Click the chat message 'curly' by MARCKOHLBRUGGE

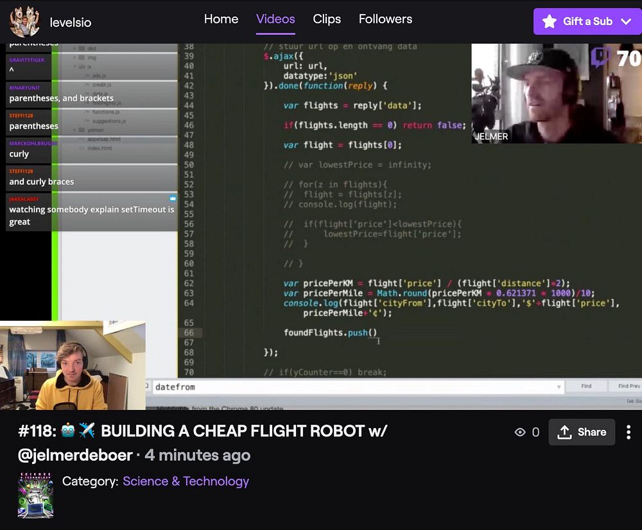tap(19, 154)
